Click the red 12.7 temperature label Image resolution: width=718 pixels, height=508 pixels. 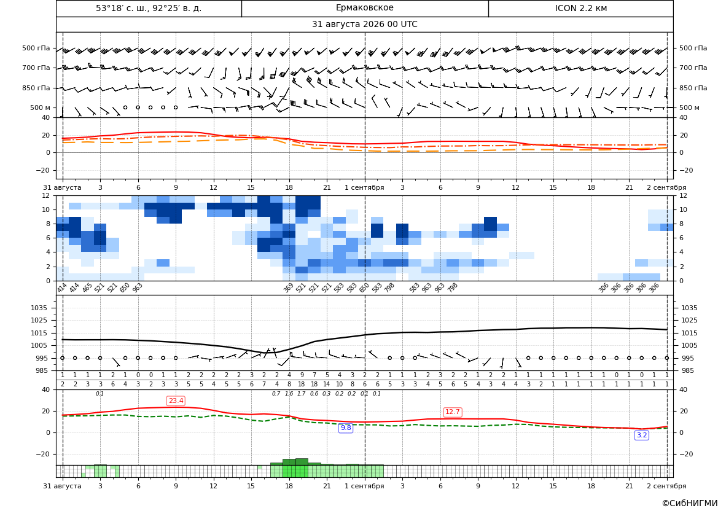point(453,412)
